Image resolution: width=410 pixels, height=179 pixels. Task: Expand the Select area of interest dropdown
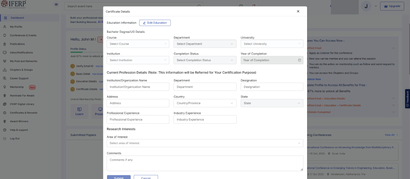coord(205,143)
